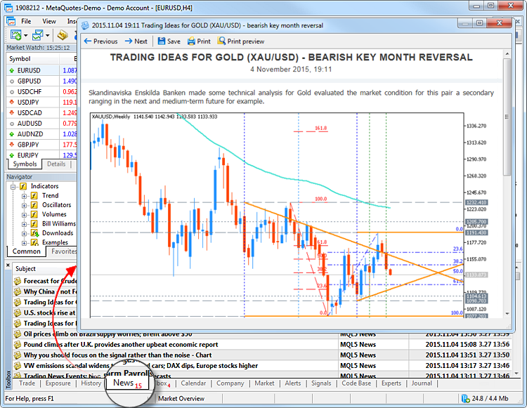The height and width of the screenshot is (408, 527).
Task: Click the connection status icon in status bar
Action: [x=465, y=399]
